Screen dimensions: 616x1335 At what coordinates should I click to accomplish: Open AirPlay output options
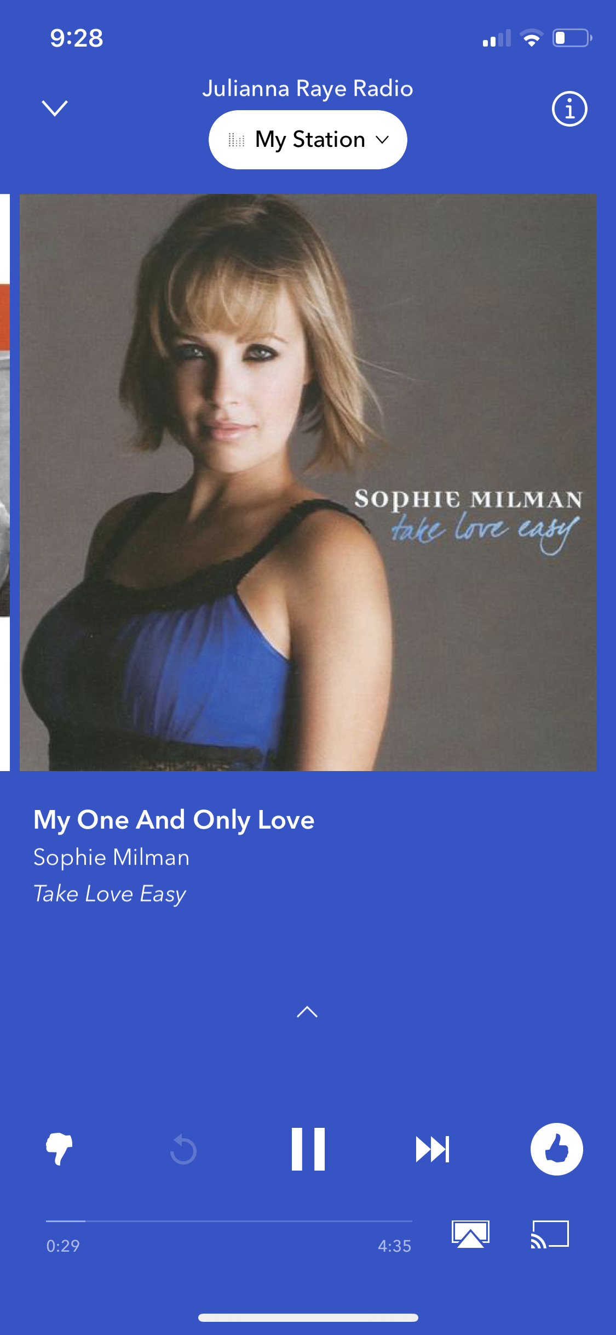coord(470,1234)
